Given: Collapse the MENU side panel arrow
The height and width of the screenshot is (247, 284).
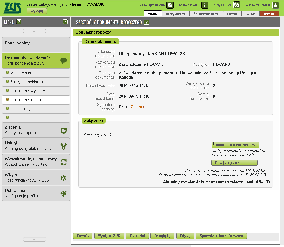Looking at the screenshot, I should coord(65,22).
